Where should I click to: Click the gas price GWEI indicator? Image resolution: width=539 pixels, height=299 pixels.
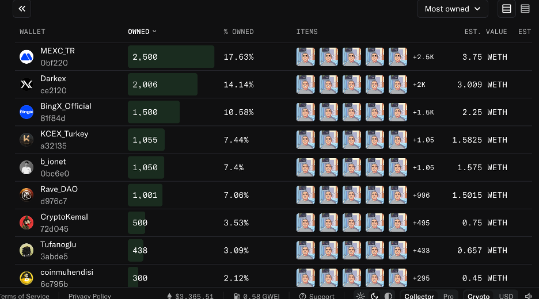coord(257,296)
